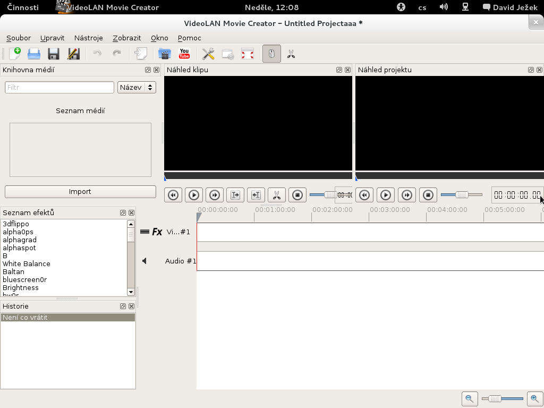Save the project with the floppy disk icon

point(54,54)
